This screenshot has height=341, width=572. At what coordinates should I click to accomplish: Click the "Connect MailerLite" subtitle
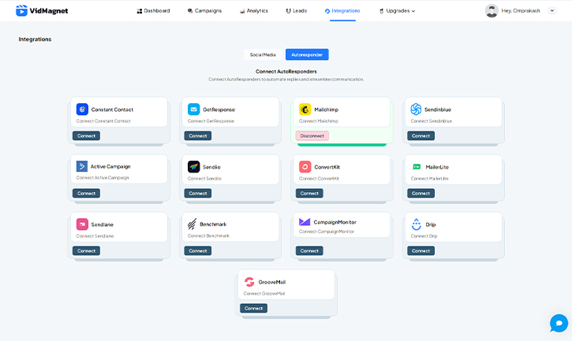tap(430, 179)
